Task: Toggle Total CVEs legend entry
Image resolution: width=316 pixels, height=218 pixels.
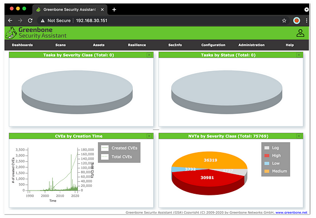Action: [x=116, y=157]
